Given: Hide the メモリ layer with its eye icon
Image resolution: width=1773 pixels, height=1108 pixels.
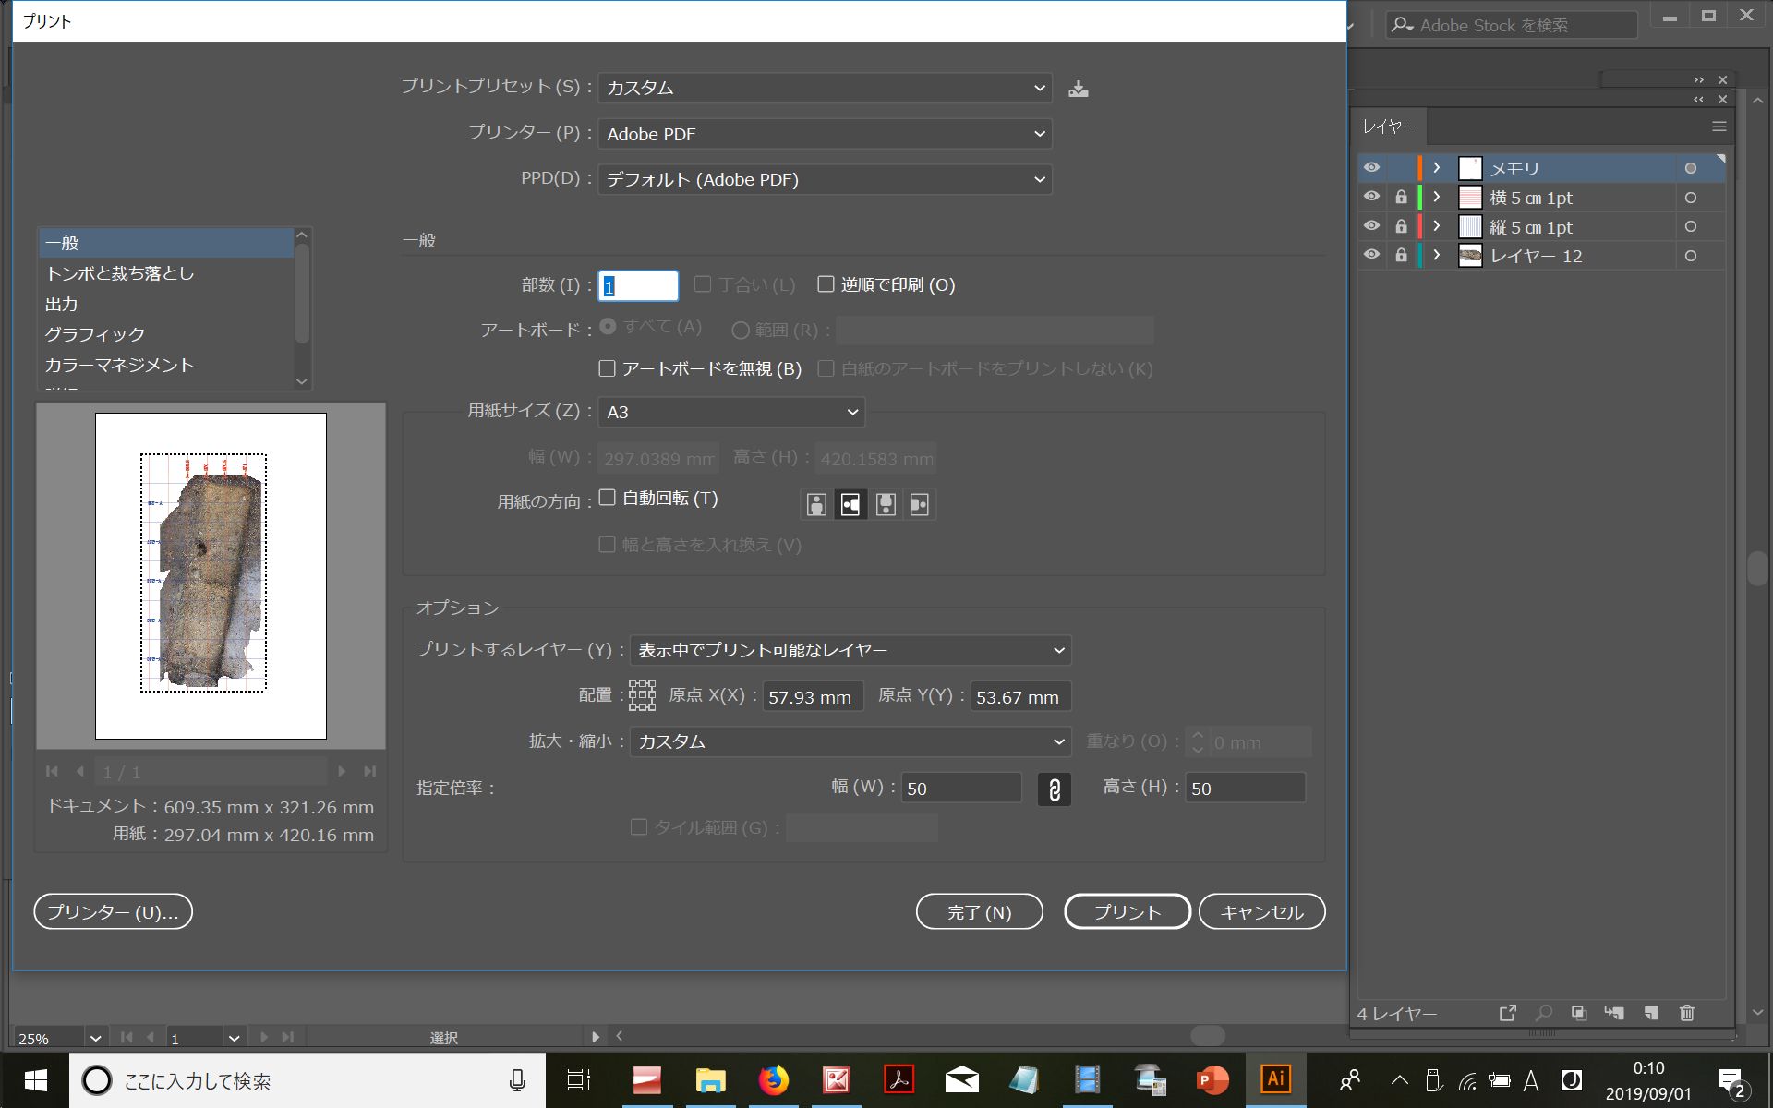Looking at the screenshot, I should click(1371, 168).
